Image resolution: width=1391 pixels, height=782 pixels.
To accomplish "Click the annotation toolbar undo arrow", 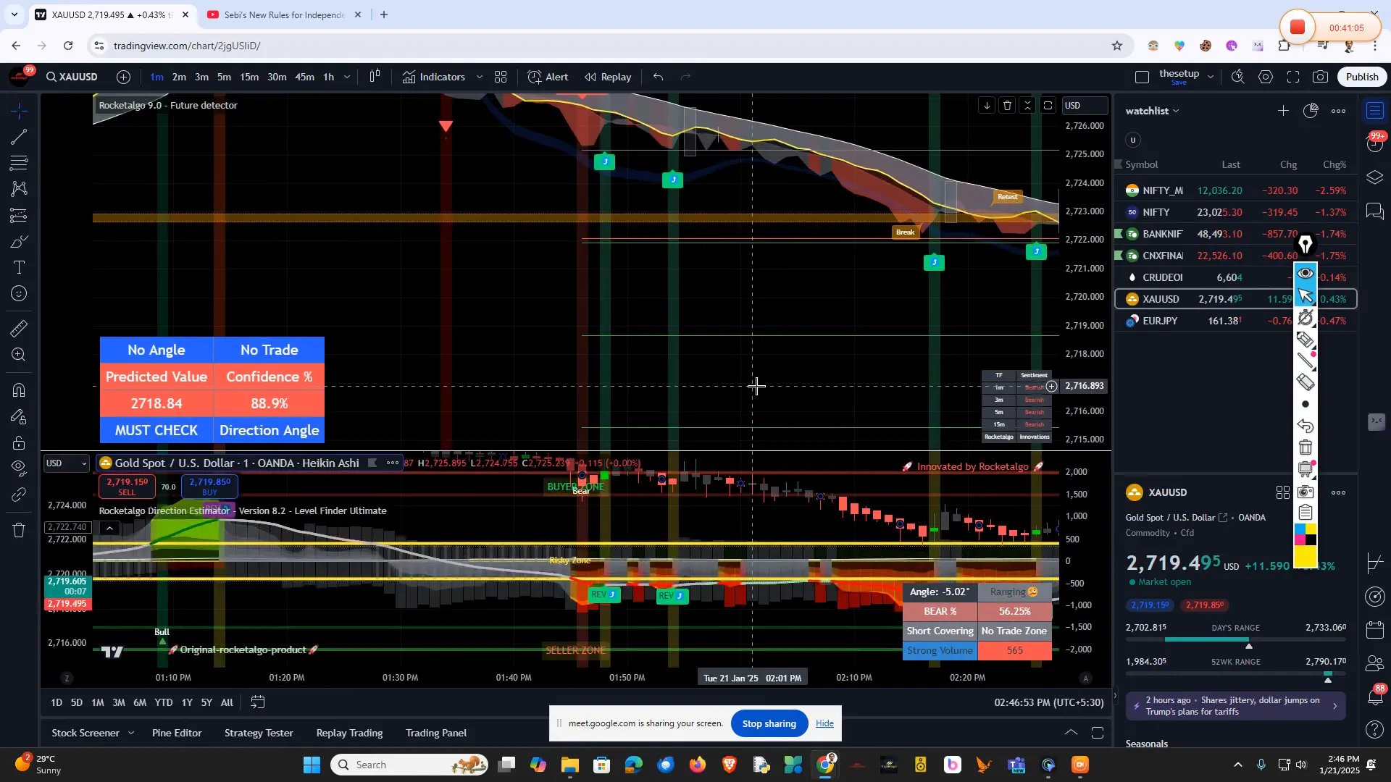I will coord(1306,426).
